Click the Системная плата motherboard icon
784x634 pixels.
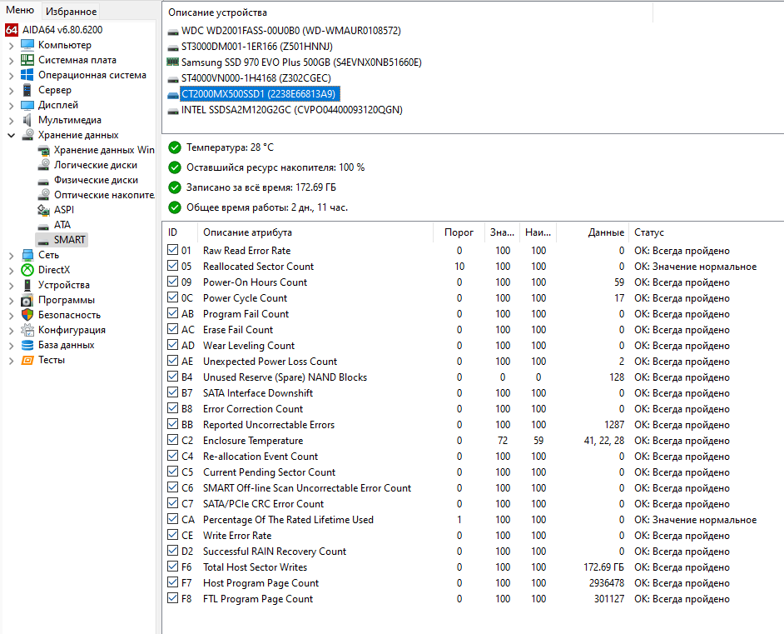tap(27, 60)
